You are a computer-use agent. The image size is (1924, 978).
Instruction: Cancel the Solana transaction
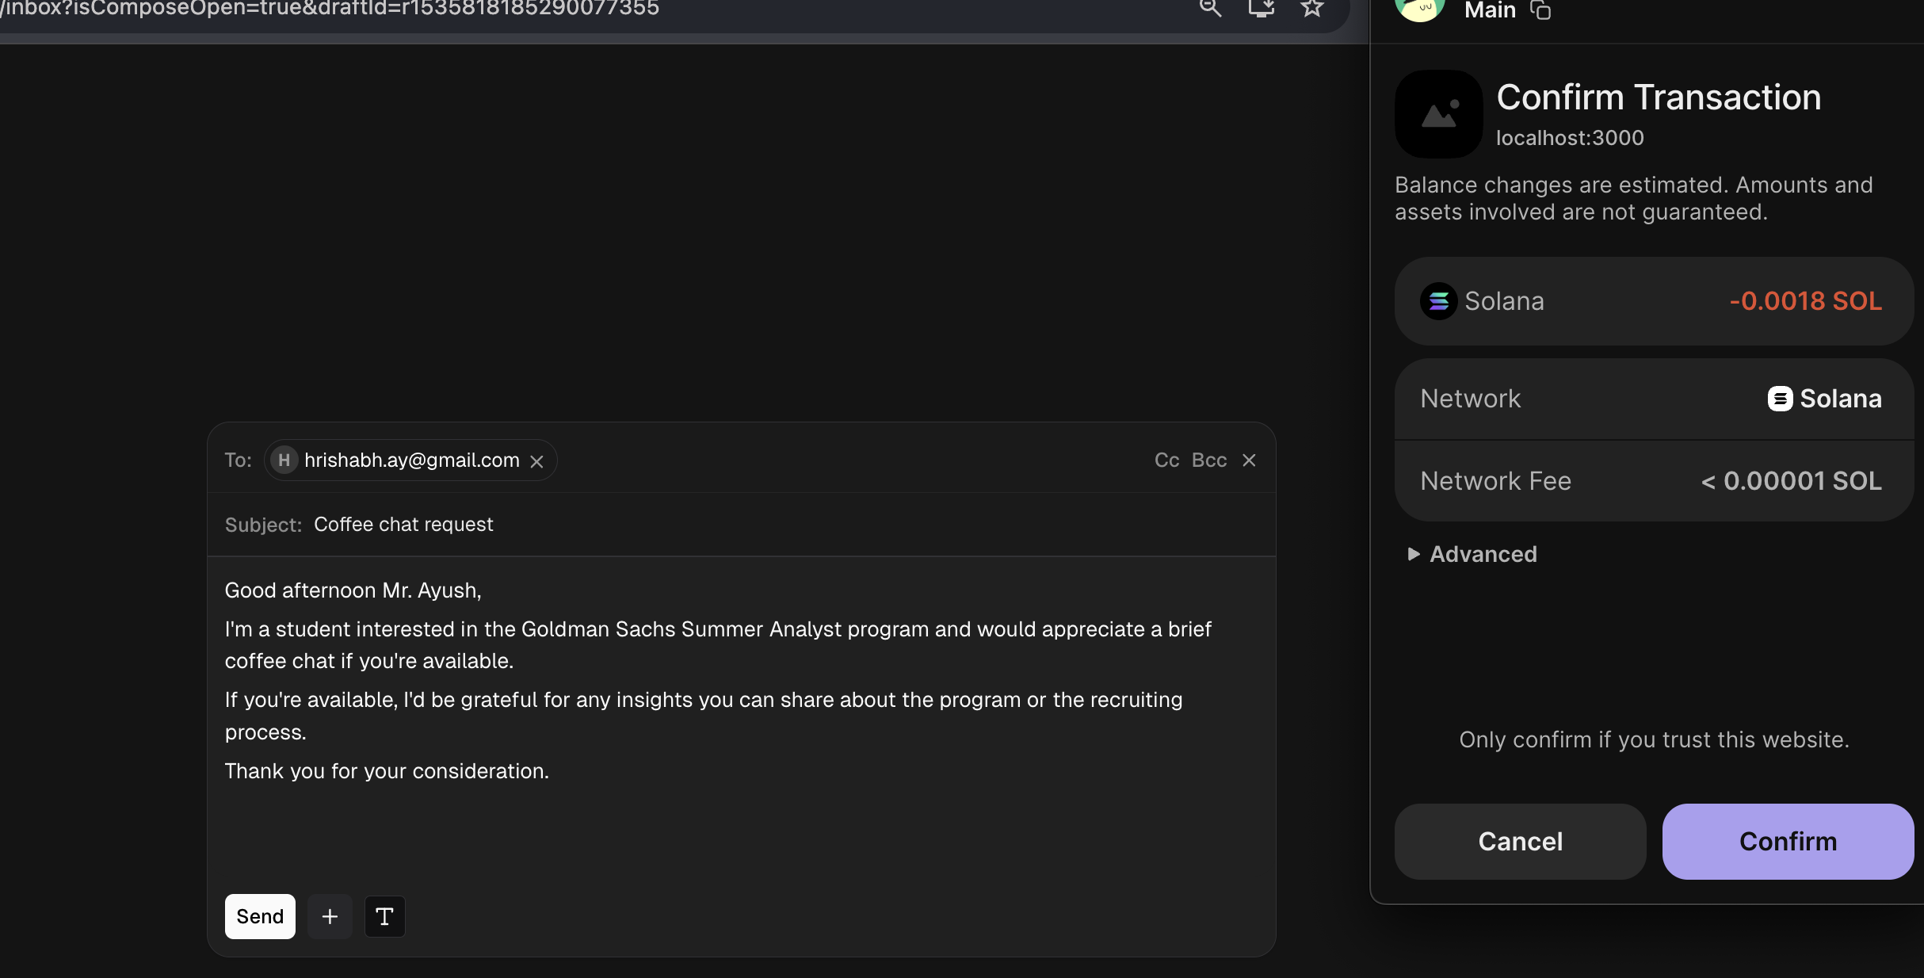click(x=1520, y=841)
